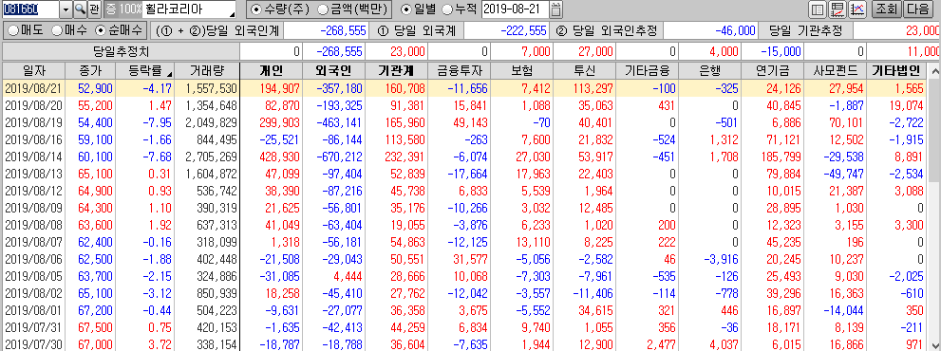
Task: Open the stock search magnifier icon
Action: (x=80, y=9)
